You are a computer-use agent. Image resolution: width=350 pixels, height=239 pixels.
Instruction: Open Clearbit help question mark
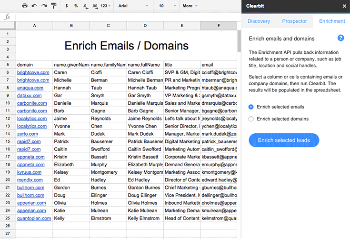click(x=340, y=38)
